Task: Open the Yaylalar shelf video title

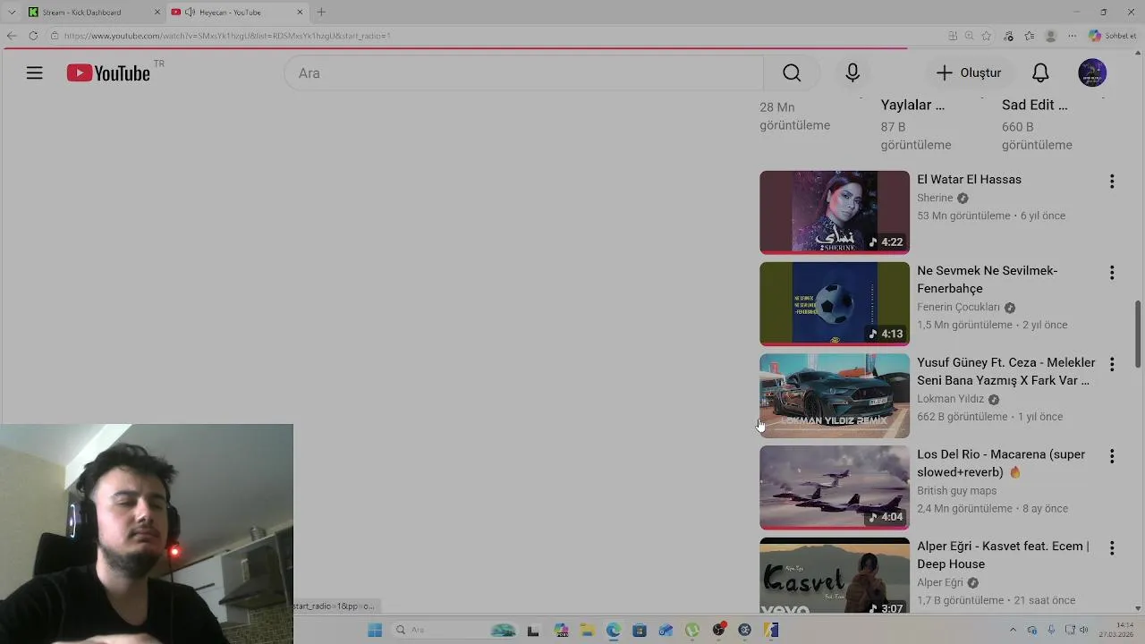Action: pos(912,105)
